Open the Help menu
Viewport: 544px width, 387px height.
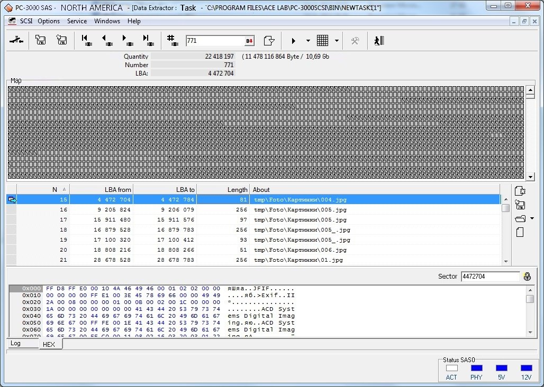tap(134, 21)
